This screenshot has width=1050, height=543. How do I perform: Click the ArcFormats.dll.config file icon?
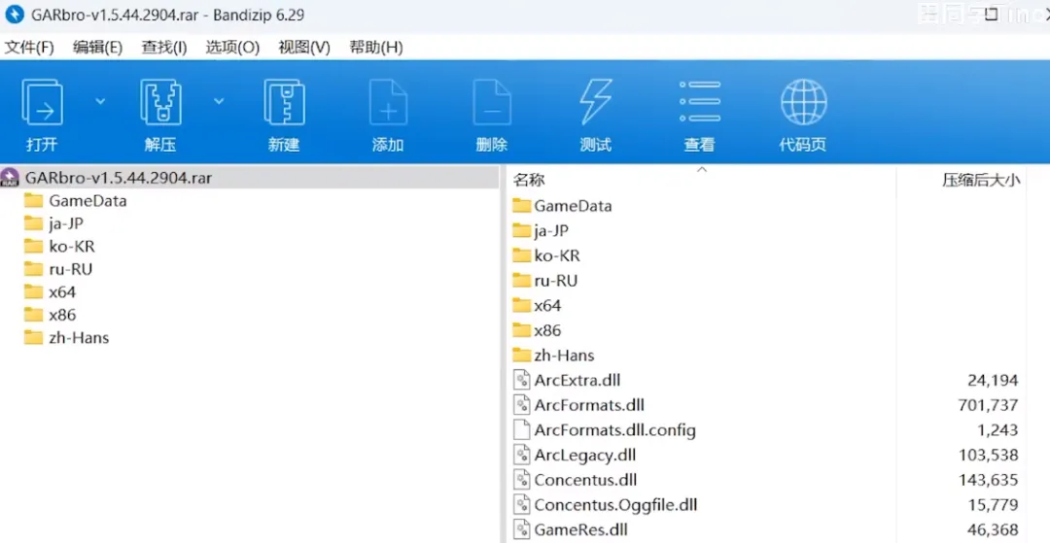coord(522,429)
